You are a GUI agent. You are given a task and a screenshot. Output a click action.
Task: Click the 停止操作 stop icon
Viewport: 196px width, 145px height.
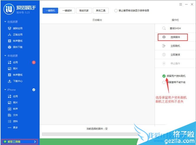[x=164, y=63]
